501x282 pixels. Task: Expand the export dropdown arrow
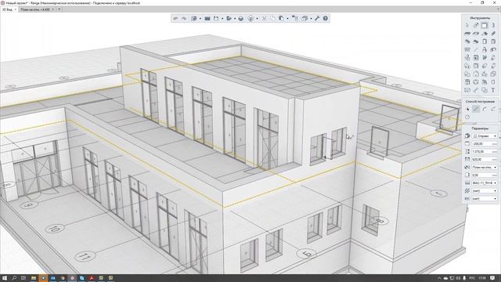pyautogui.click(x=235, y=19)
